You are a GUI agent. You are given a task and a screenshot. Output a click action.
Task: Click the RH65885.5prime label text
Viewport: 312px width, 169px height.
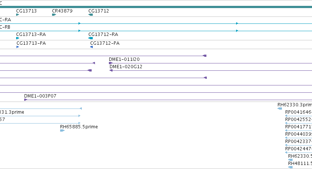(x=79, y=127)
